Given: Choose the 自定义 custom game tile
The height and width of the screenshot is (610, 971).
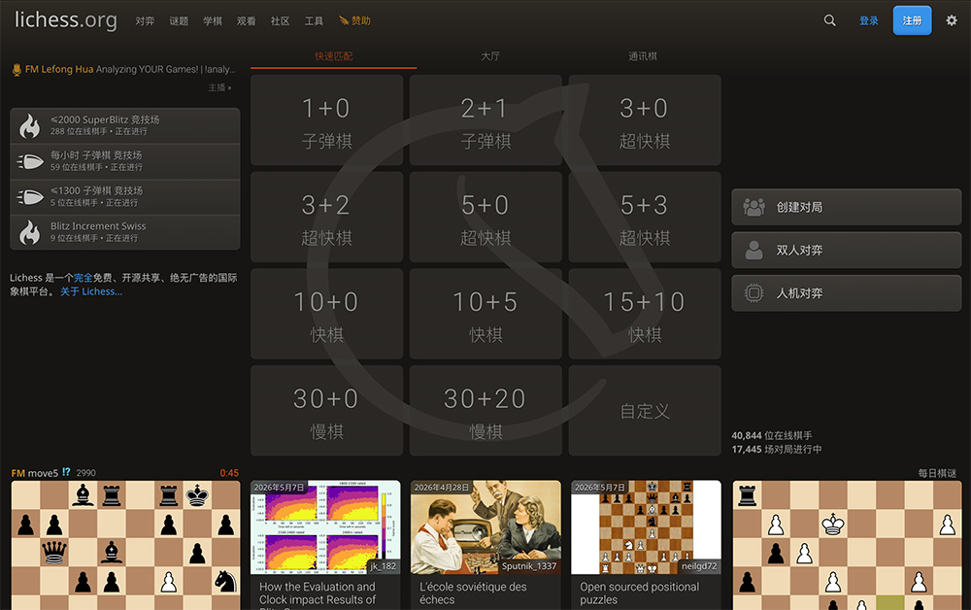Looking at the screenshot, I should click(x=645, y=411).
